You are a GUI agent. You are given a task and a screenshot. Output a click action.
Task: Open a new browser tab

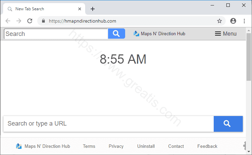[x=92, y=9]
